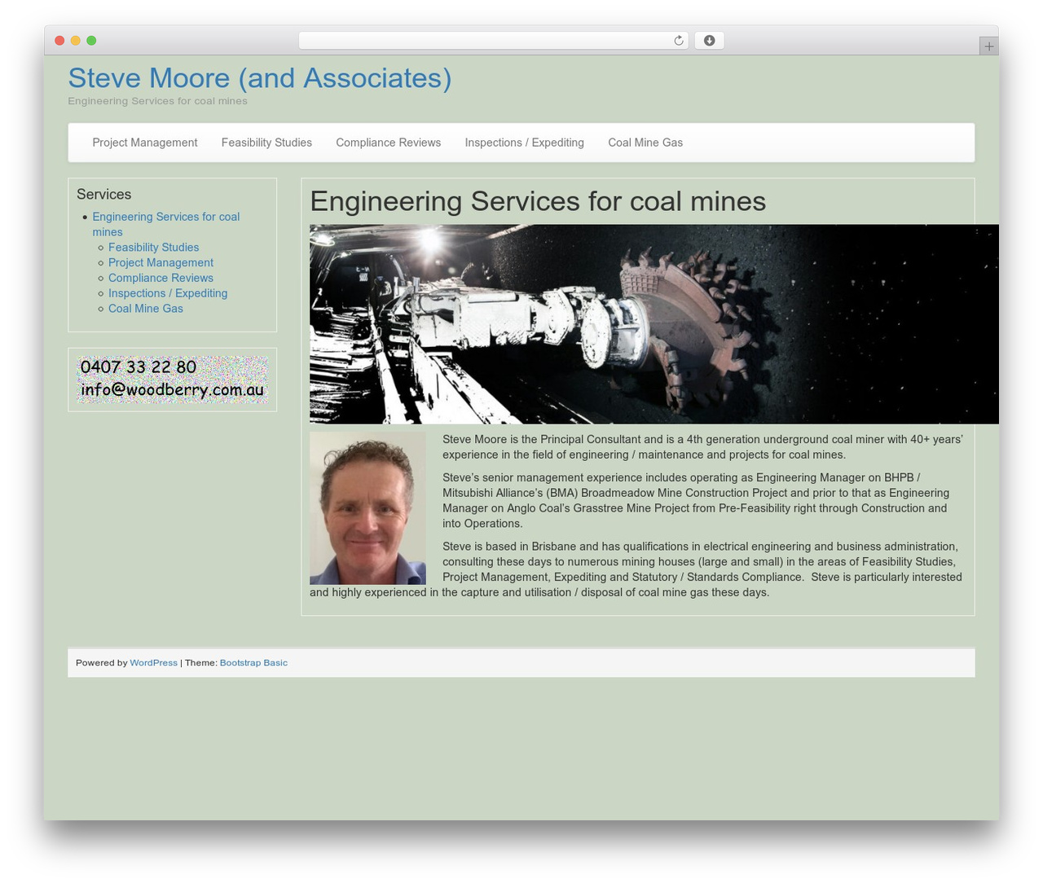Open Project Management in the Services sidebar
The image size is (1043, 883).
click(x=161, y=263)
